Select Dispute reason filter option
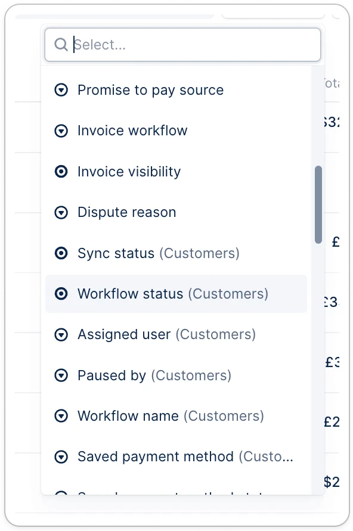 click(176, 212)
